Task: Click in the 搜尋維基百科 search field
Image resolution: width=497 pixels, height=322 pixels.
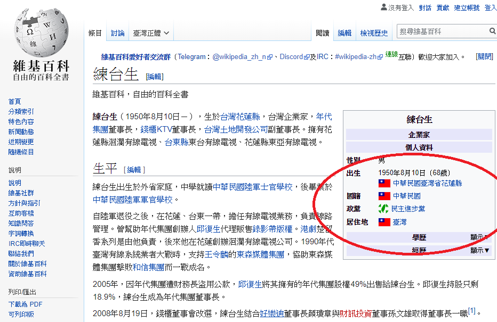Action: tap(442, 31)
